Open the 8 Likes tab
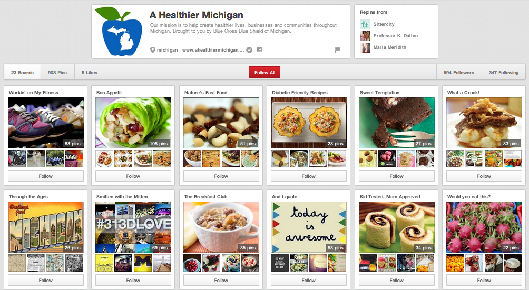 [x=90, y=73]
